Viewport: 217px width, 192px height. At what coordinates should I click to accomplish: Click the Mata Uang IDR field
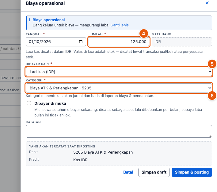pos(182,41)
